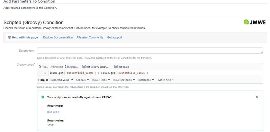Click the Get support link
The height and width of the screenshot is (132, 270).
(x=115, y=37)
